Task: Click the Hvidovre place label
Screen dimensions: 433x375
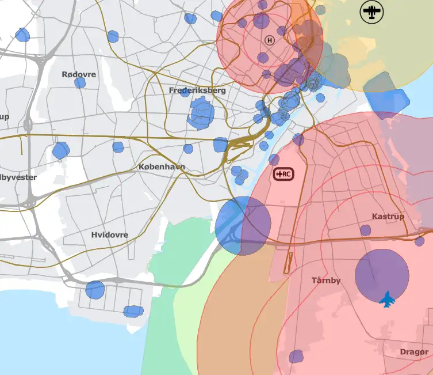Action: point(110,235)
